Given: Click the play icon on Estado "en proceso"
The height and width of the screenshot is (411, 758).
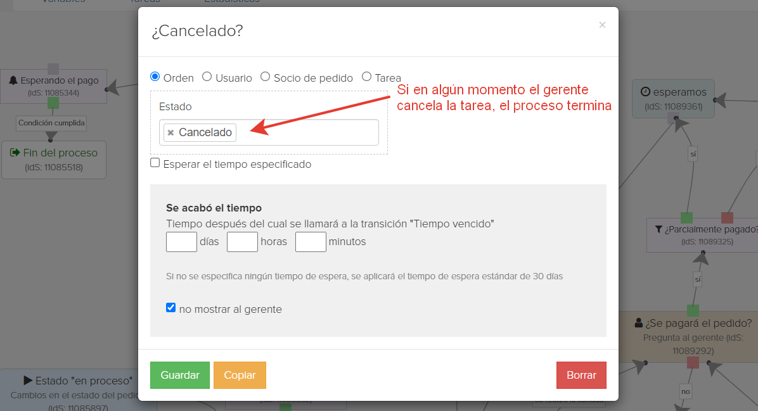Looking at the screenshot, I should point(28,381).
